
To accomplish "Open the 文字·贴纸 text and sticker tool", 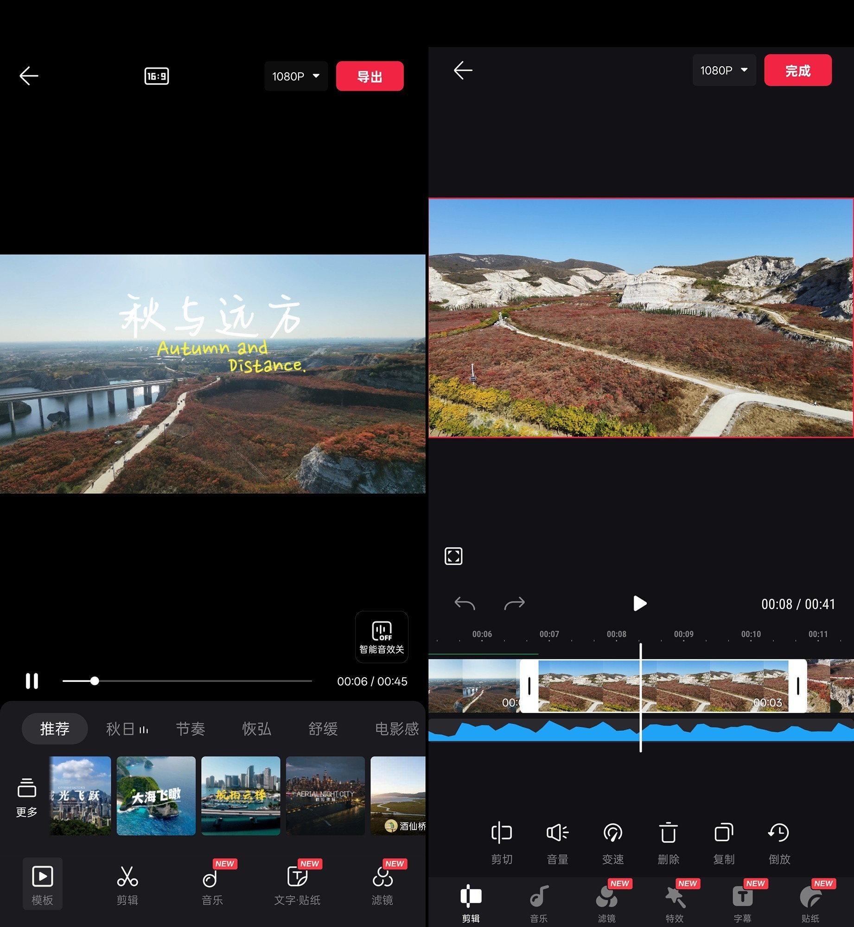I will click(x=297, y=883).
